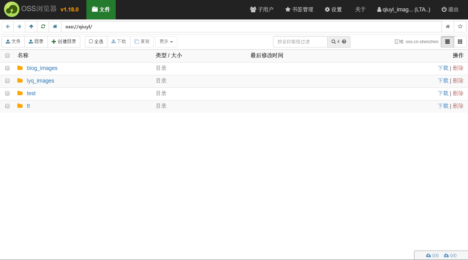Delete the lyq_images directory
Image resolution: width=468 pixels, height=260 pixels.
pos(458,81)
